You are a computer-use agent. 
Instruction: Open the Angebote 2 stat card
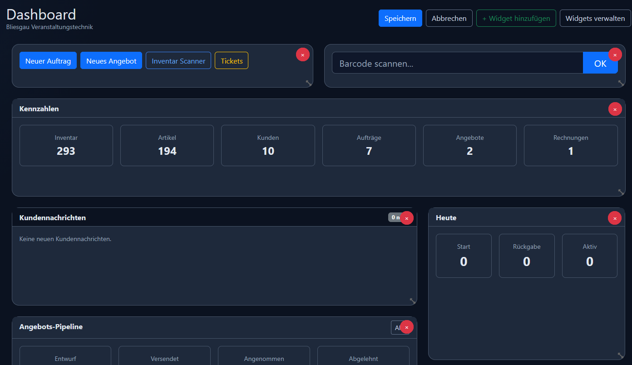tap(470, 146)
